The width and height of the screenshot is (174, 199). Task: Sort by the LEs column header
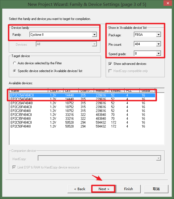tap(71, 91)
